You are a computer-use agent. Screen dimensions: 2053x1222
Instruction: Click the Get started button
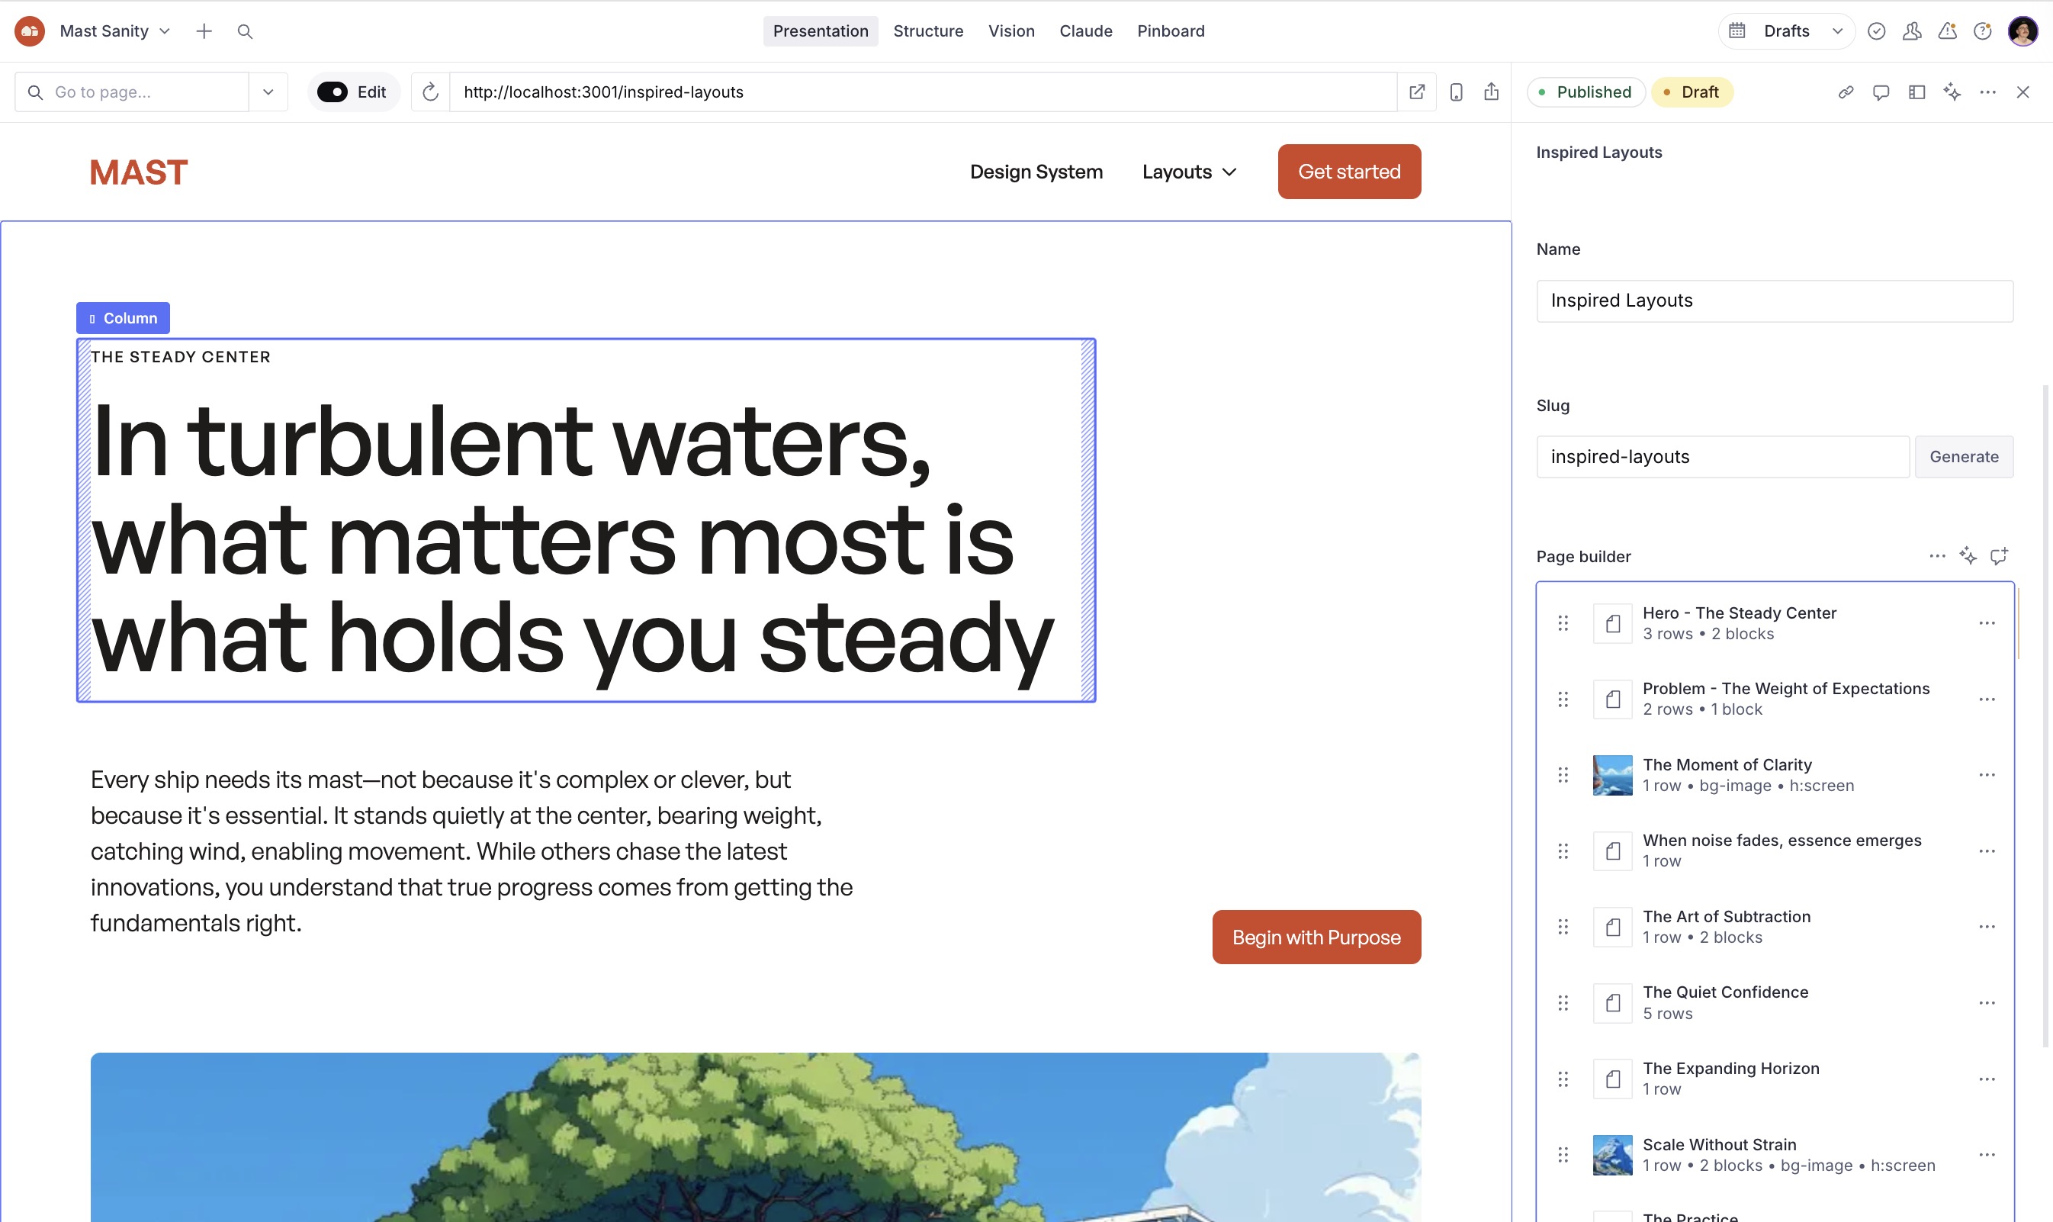tap(1349, 172)
